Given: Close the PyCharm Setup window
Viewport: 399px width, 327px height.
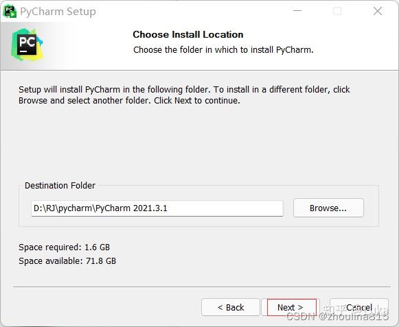Looking at the screenshot, I should 378,11.
